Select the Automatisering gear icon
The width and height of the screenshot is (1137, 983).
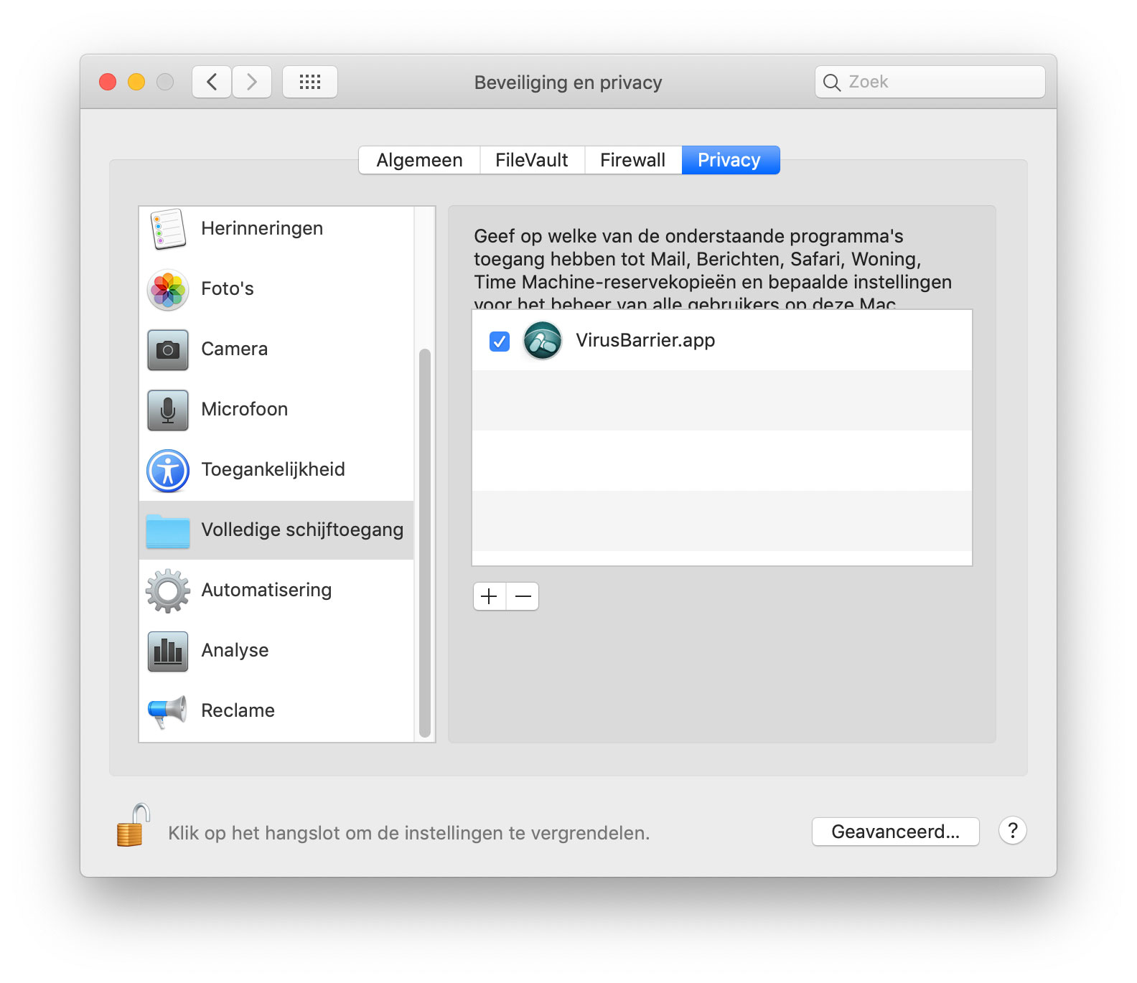click(x=168, y=591)
